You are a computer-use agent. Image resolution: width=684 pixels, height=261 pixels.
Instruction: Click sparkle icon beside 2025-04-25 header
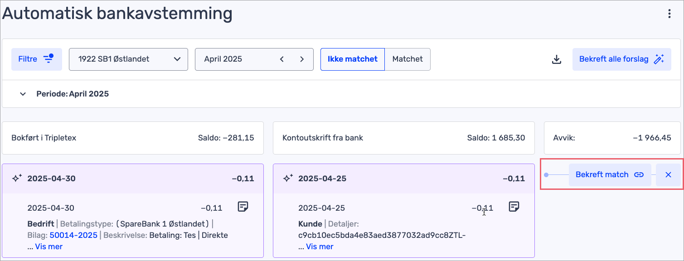coord(288,179)
